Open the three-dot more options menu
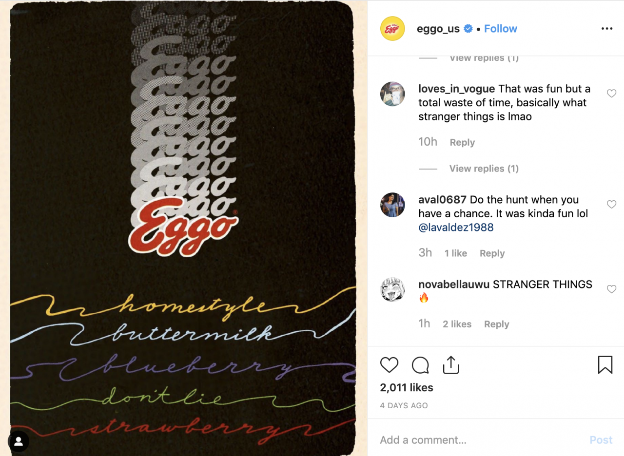The image size is (624, 456). (606, 29)
